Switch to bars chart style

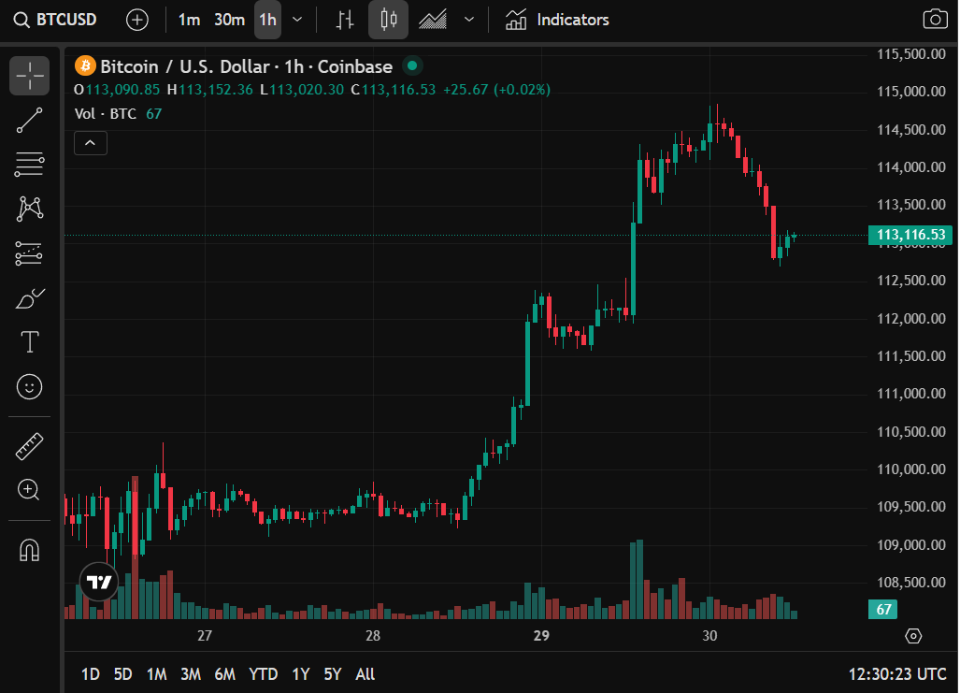click(x=345, y=20)
